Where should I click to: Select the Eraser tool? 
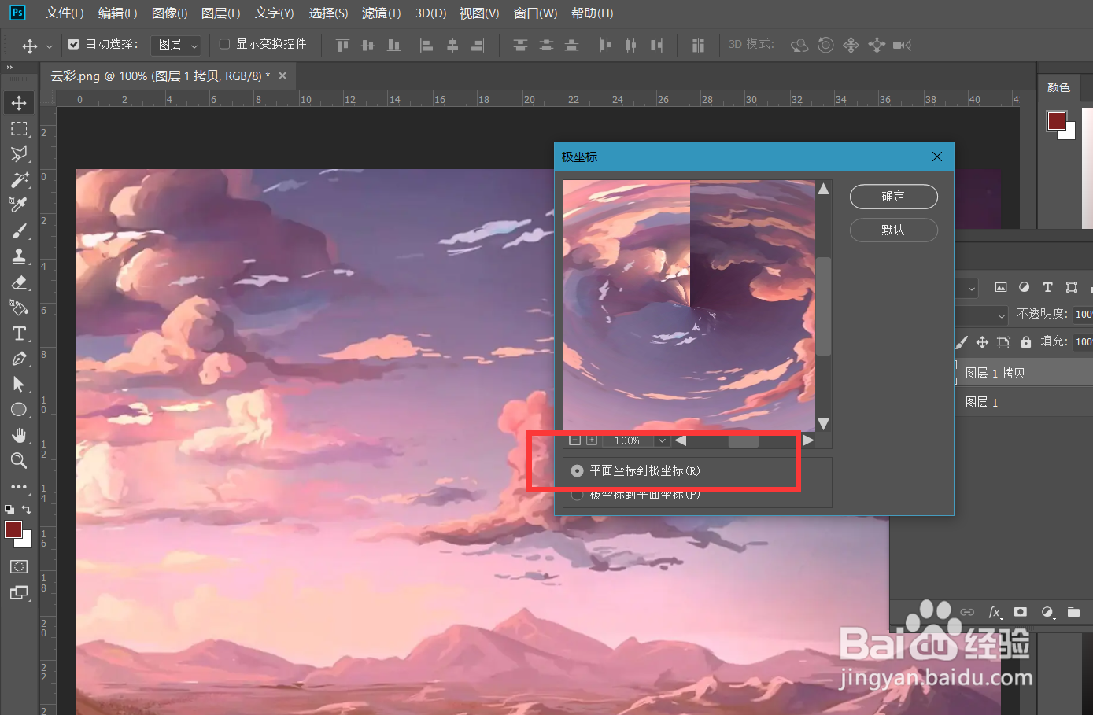pos(19,282)
